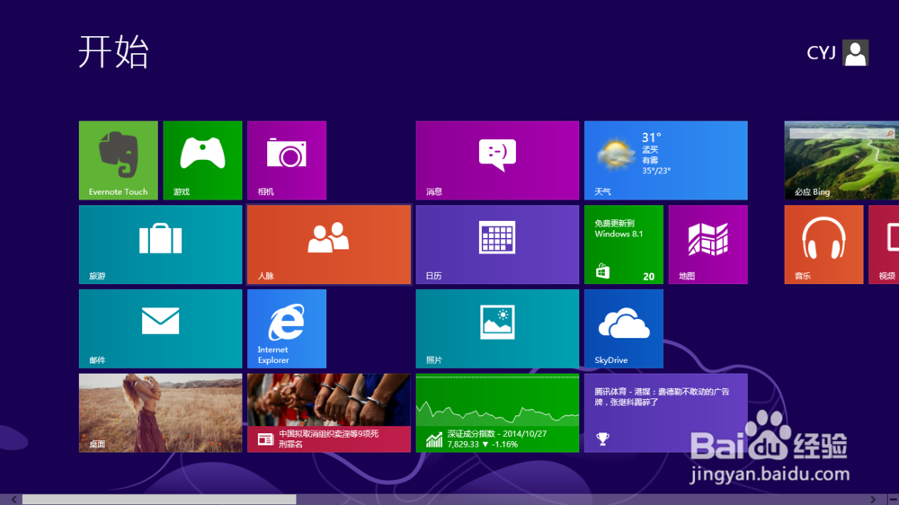The image size is (899, 505).
Task: Click the zoom-out button at the bottom-right corner
Action: [x=894, y=500]
